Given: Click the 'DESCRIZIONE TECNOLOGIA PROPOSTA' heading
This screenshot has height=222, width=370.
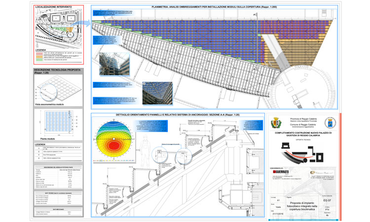Looking at the screenshot, I should pyautogui.click(x=57, y=70).
